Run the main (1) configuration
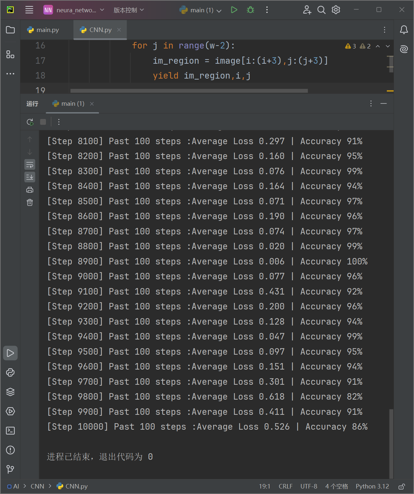 point(234,10)
